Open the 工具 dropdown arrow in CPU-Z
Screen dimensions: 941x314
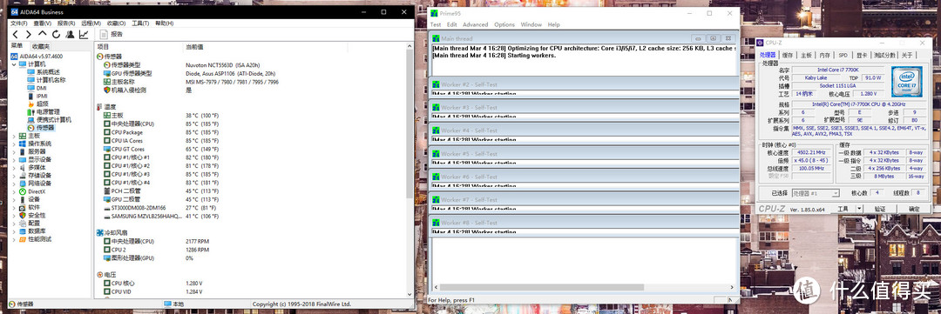coord(859,209)
